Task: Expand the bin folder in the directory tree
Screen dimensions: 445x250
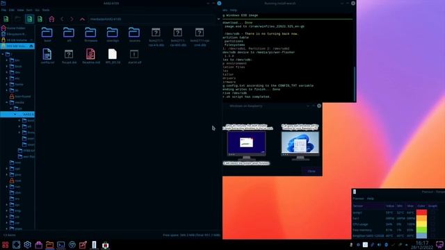Action: (x=7, y=60)
